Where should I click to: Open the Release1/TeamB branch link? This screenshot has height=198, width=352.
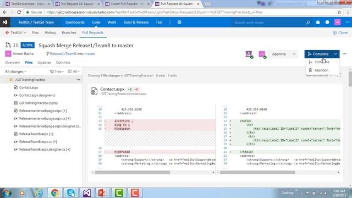pyautogui.click(x=63, y=54)
